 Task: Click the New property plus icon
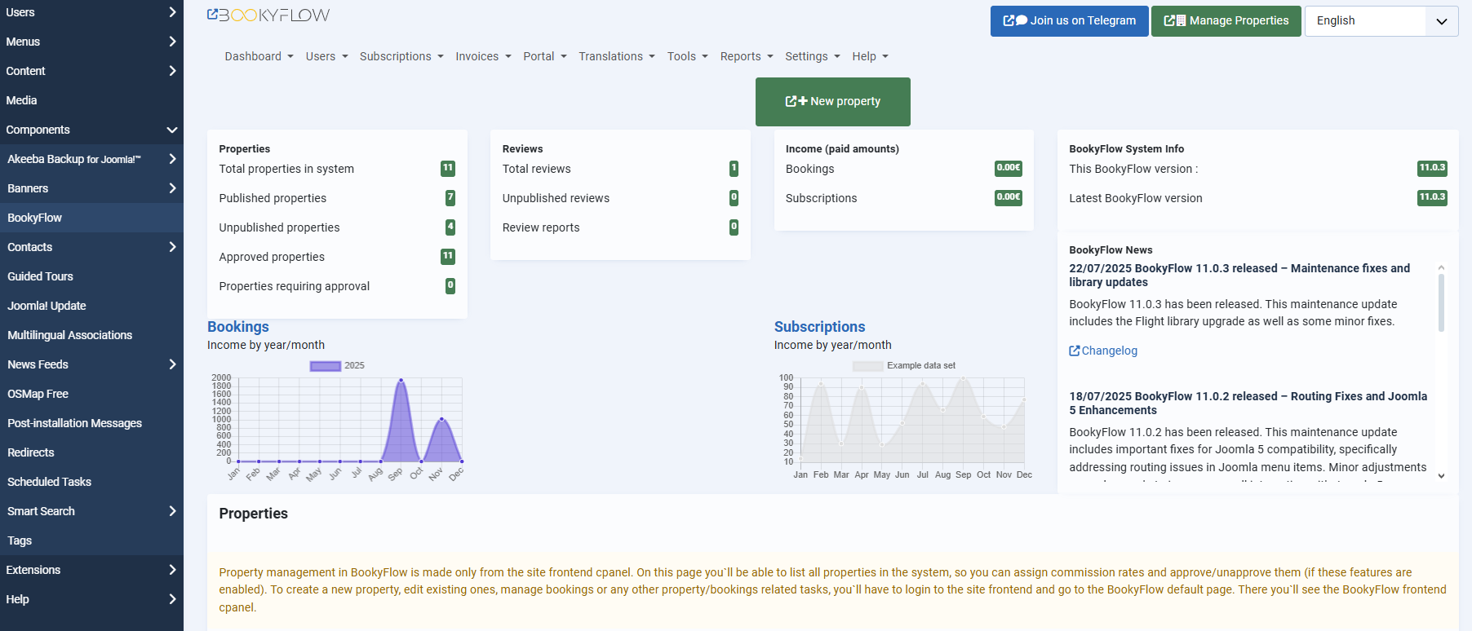point(802,101)
